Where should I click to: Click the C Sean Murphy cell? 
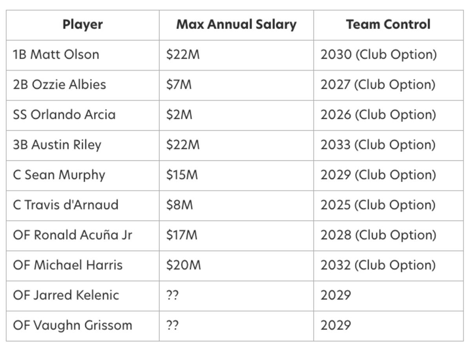59,175
